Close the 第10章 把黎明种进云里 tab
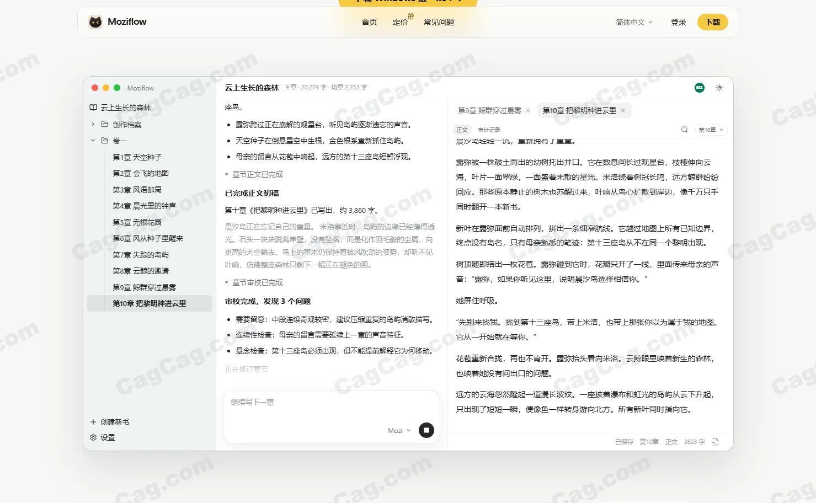816x503 pixels. coord(623,110)
